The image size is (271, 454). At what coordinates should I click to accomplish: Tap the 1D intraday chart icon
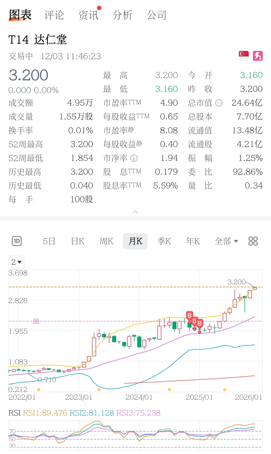(17, 241)
